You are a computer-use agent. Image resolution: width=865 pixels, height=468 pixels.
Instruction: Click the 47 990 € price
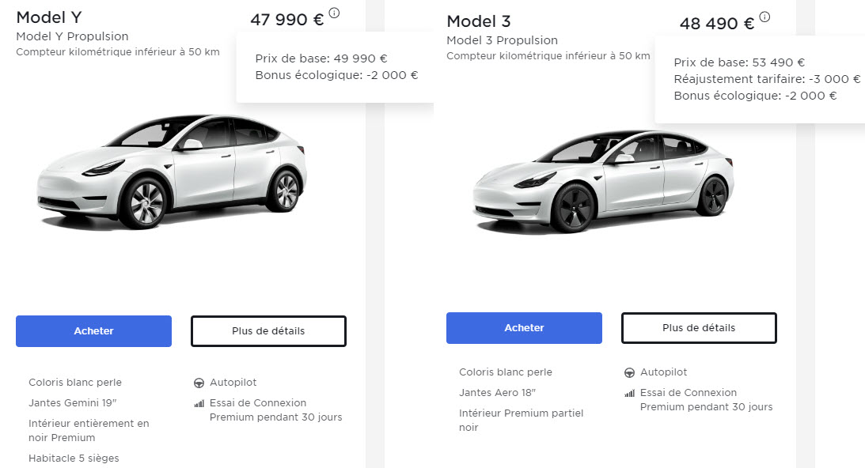coord(286,20)
